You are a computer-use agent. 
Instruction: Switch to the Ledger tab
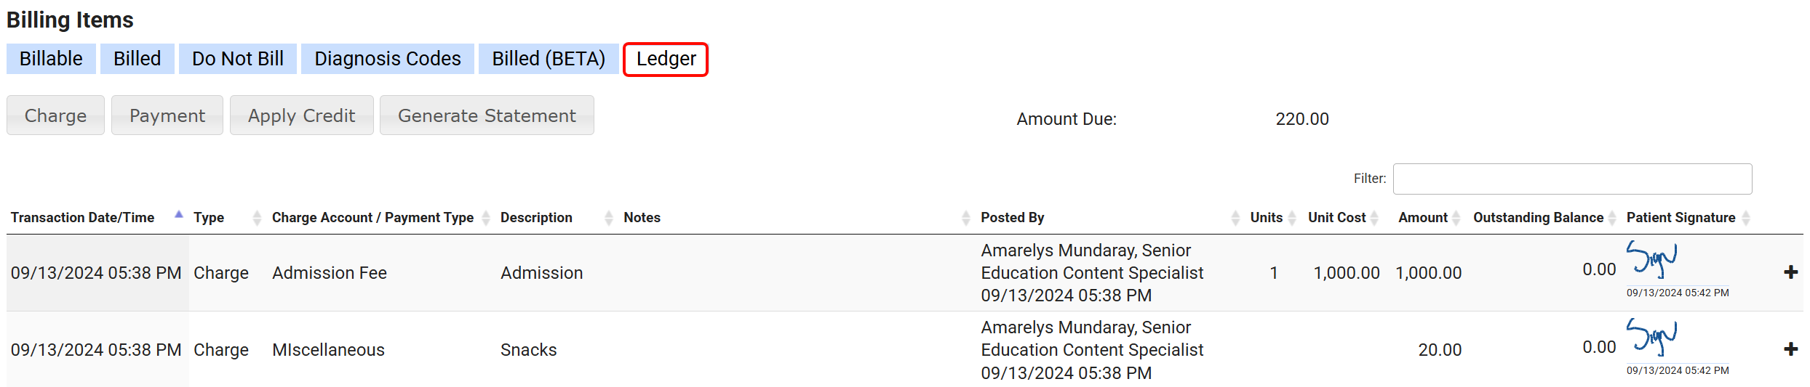666,59
